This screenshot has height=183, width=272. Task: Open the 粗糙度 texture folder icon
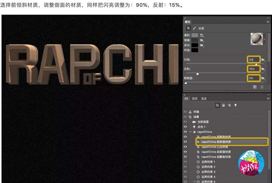(x=263, y=78)
